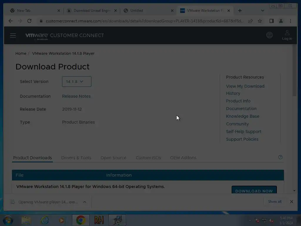This screenshot has height=226, width=301.
Task: Open the Chrome profile icon
Action: (x=281, y=21)
